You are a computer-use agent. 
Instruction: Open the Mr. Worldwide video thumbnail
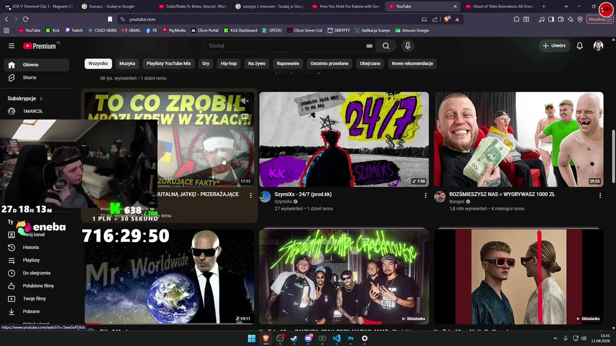[x=169, y=276]
